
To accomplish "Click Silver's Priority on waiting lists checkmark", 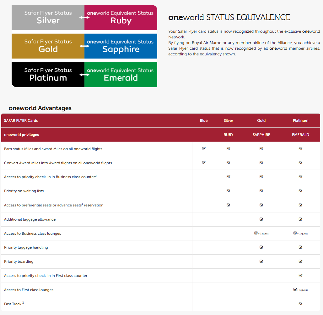I will coord(228,191).
